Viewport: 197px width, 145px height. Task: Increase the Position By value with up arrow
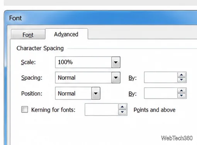click(x=182, y=90)
